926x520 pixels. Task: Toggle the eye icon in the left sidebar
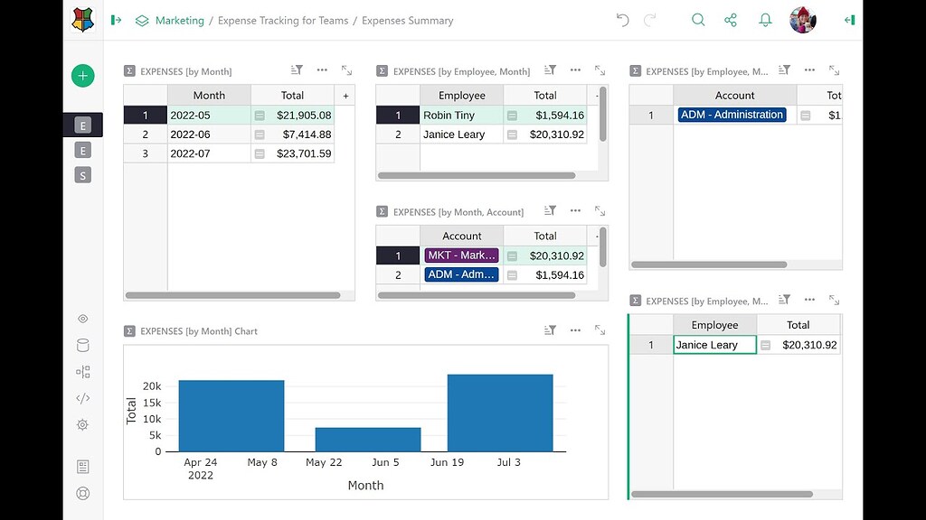82,319
